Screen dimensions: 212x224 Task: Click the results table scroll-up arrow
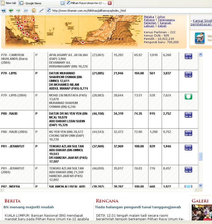(200, 55)
